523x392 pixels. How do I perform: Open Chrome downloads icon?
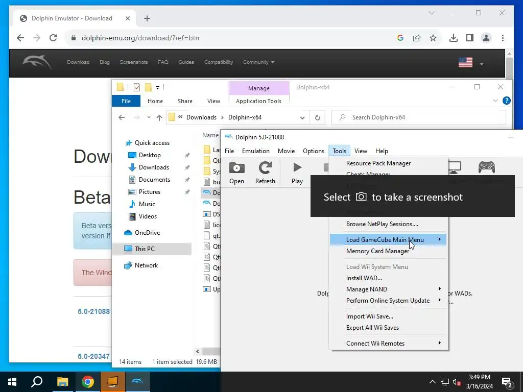pyautogui.click(x=454, y=38)
